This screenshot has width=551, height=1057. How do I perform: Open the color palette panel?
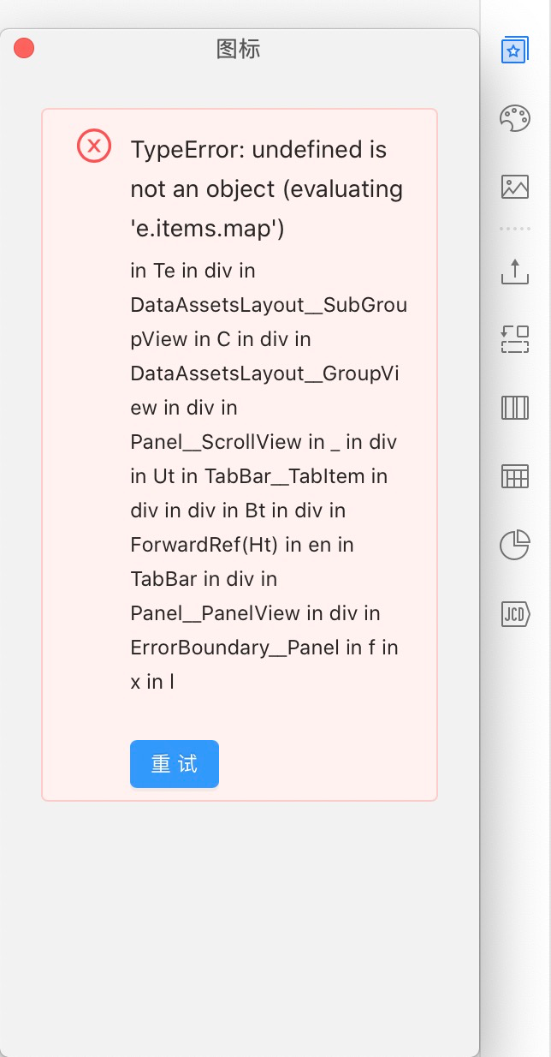tap(514, 117)
